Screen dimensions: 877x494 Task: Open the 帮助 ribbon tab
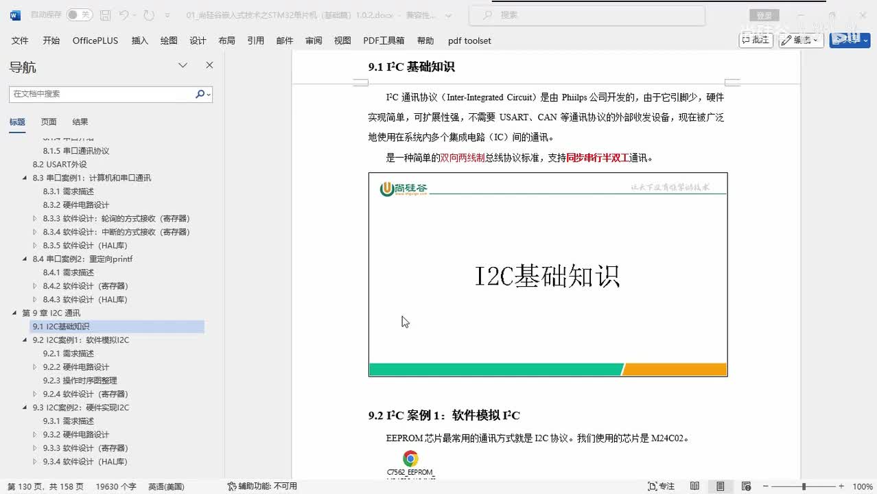click(x=425, y=40)
